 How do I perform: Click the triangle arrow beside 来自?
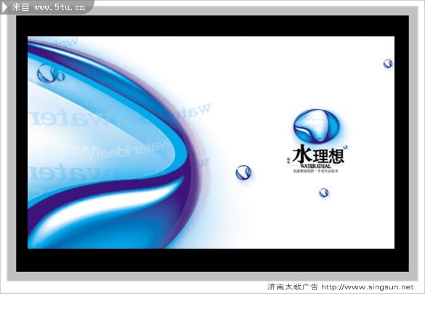pos(4,7)
